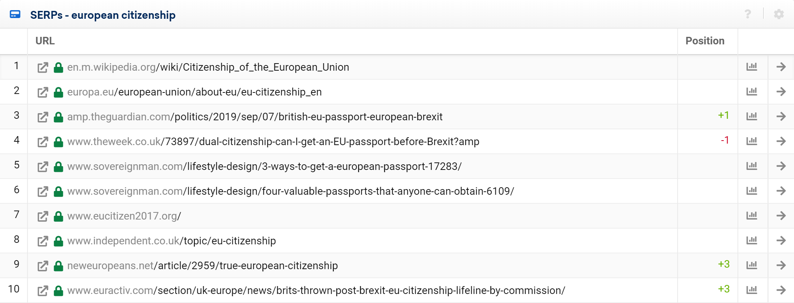Show history chart icon for europa.eu row
Image resolution: width=794 pixels, height=303 pixels.
(x=752, y=91)
